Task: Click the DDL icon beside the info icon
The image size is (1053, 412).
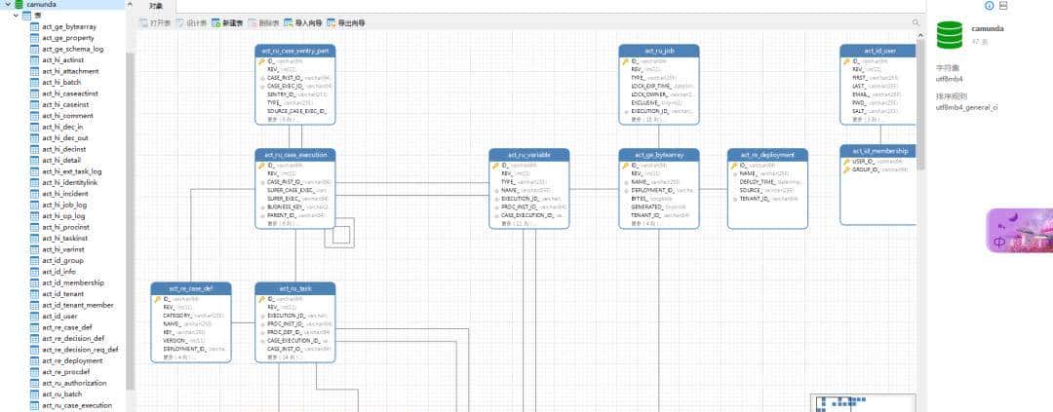Action: tap(1004, 6)
